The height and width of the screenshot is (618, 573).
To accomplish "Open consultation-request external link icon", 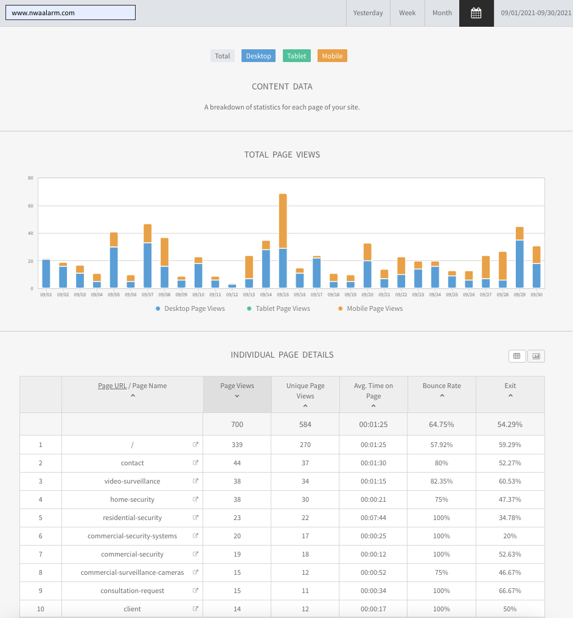I will coord(195,591).
